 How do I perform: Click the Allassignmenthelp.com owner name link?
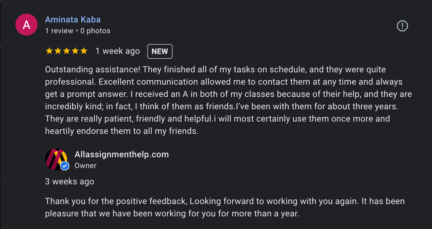(121, 155)
